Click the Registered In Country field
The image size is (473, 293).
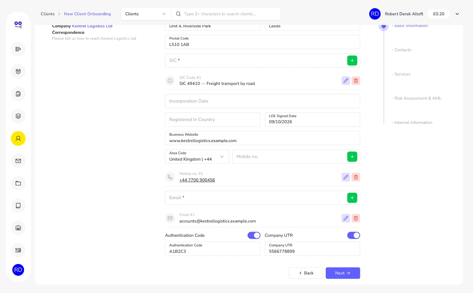(x=213, y=119)
